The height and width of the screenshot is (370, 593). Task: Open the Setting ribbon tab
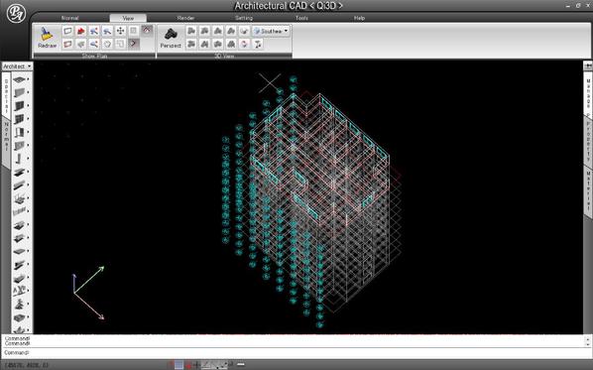[x=244, y=18]
